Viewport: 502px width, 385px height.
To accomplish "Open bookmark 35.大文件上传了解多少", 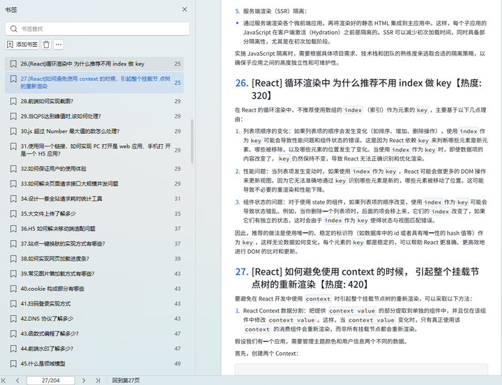I will point(94,213).
